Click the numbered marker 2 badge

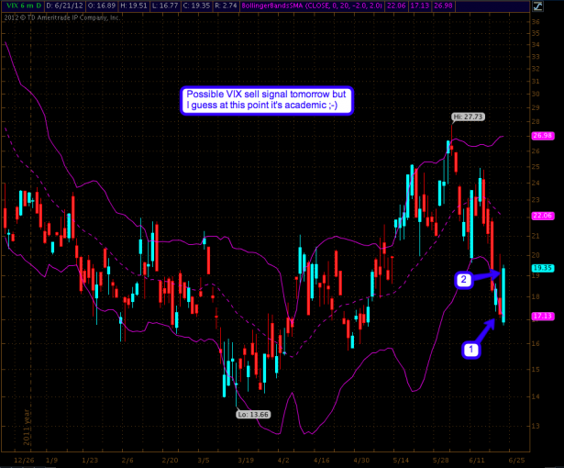(x=464, y=279)
